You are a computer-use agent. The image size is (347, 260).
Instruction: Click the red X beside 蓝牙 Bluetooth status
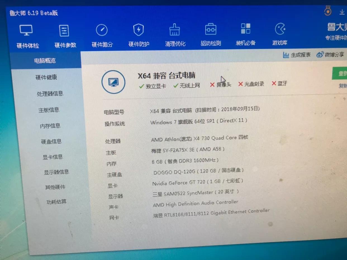pos(274,84)
